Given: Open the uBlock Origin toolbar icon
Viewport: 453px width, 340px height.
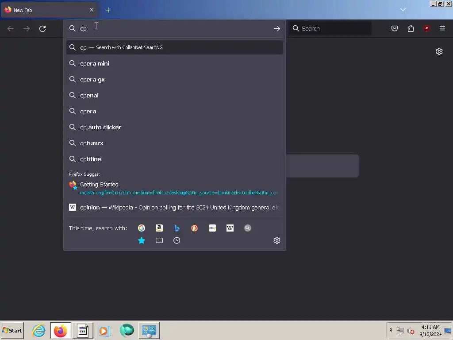Looking at the screenshot, I should pos(426,28).
